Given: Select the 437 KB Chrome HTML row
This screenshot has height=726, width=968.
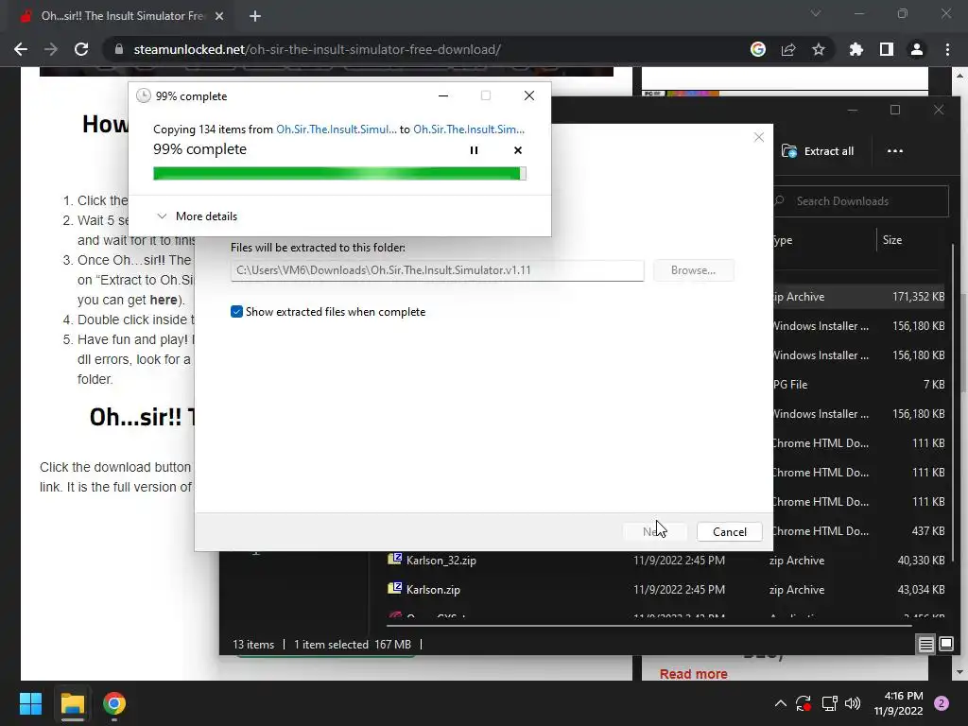Looking at the screenshot, I should click(x=858, y=531).
